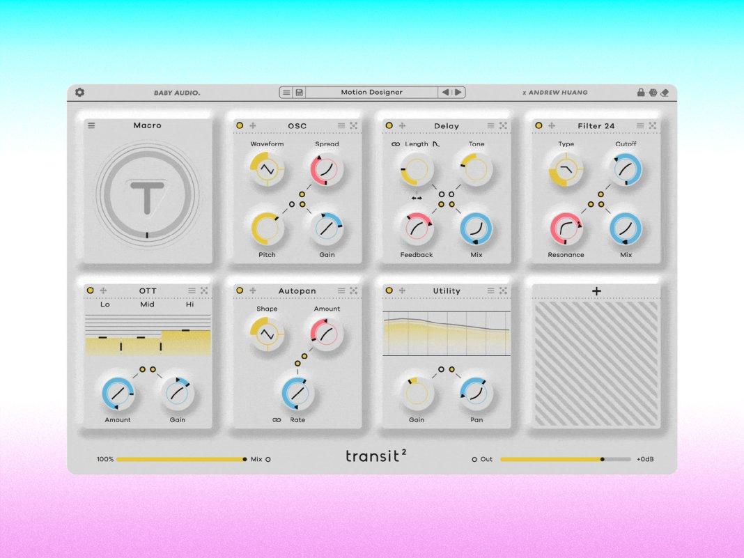Click the "100%" mix value
The image size is (744, 558).
[x=105, y=459]
